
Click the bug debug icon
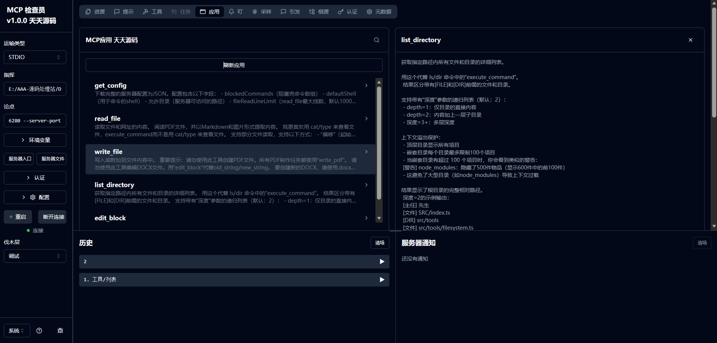60,331
